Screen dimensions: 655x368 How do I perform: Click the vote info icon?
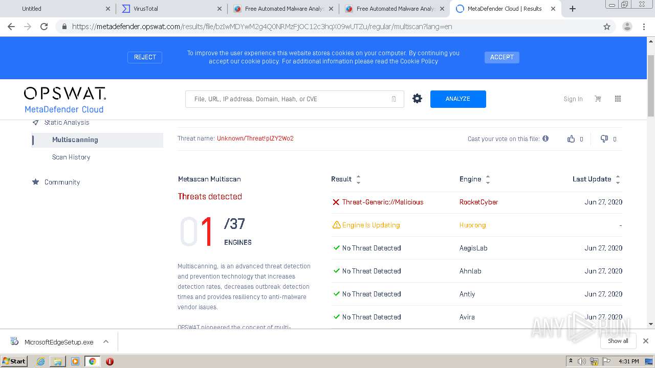click(545, 138)
